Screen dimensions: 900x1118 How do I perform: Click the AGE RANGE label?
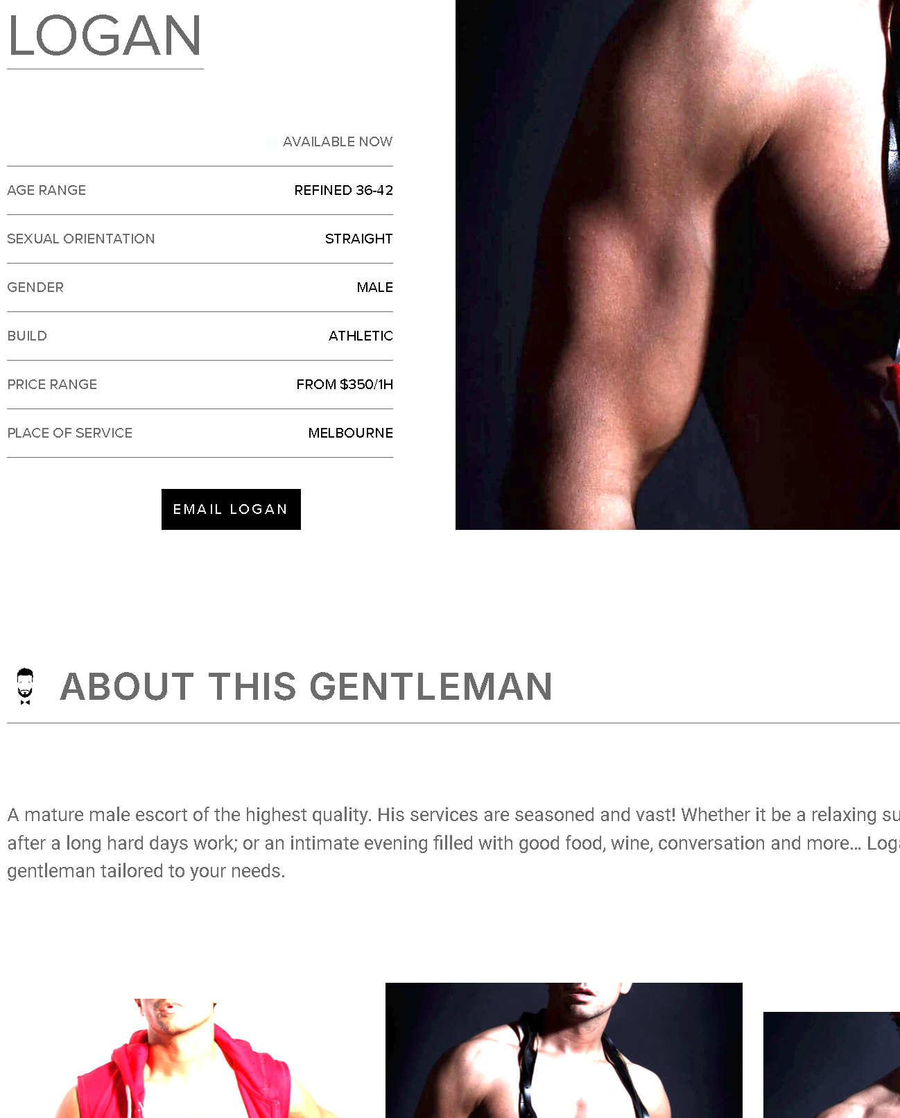pyautogui.click(x=46, y=190)
